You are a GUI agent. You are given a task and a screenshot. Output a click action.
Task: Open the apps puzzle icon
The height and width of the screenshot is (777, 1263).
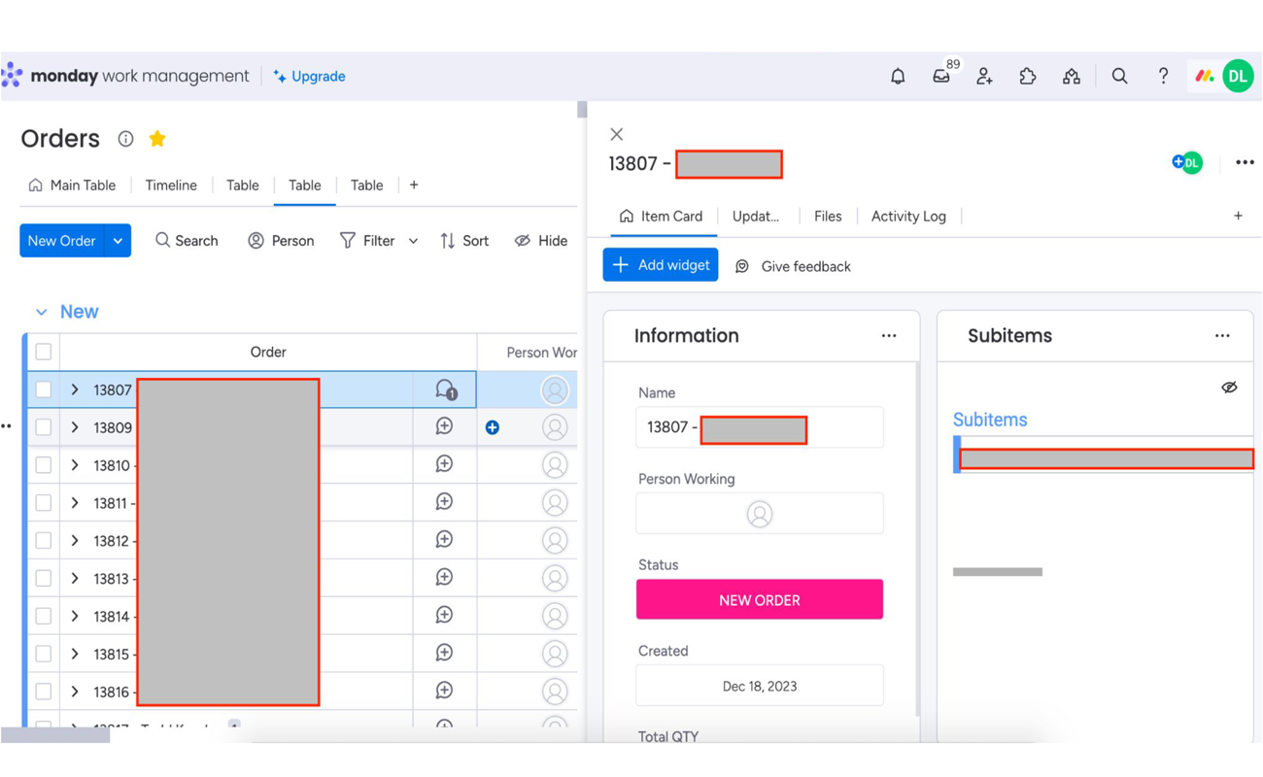[1028, 76]
